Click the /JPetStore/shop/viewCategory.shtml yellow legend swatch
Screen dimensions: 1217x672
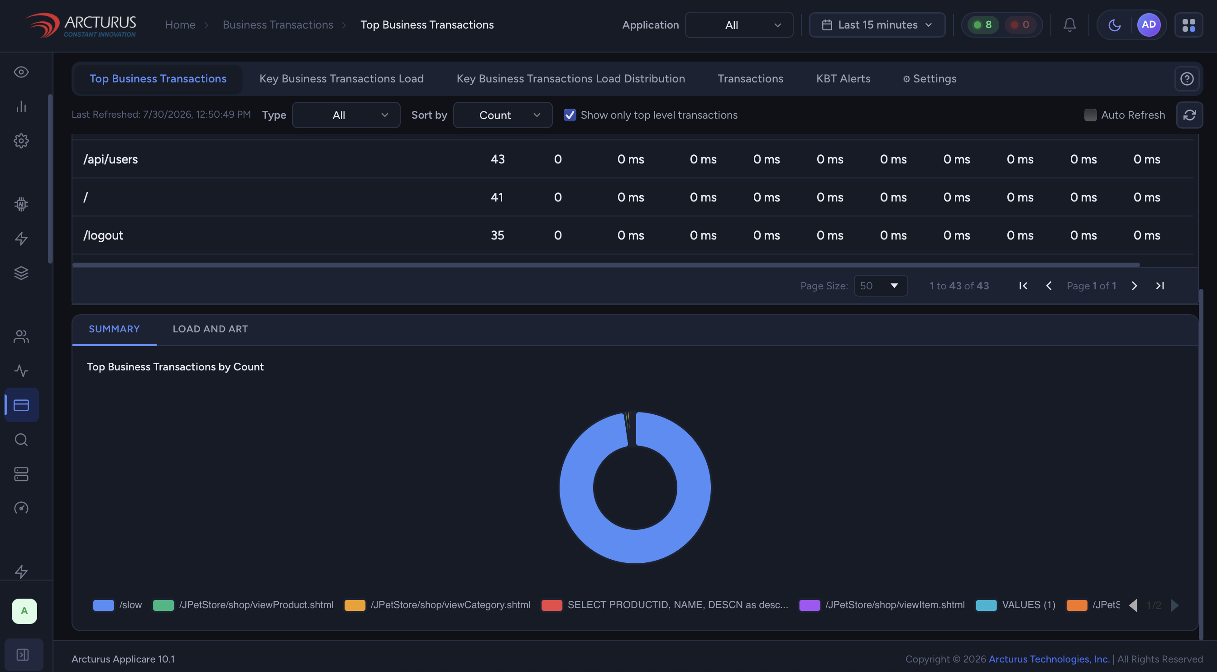tap(355, 605)
